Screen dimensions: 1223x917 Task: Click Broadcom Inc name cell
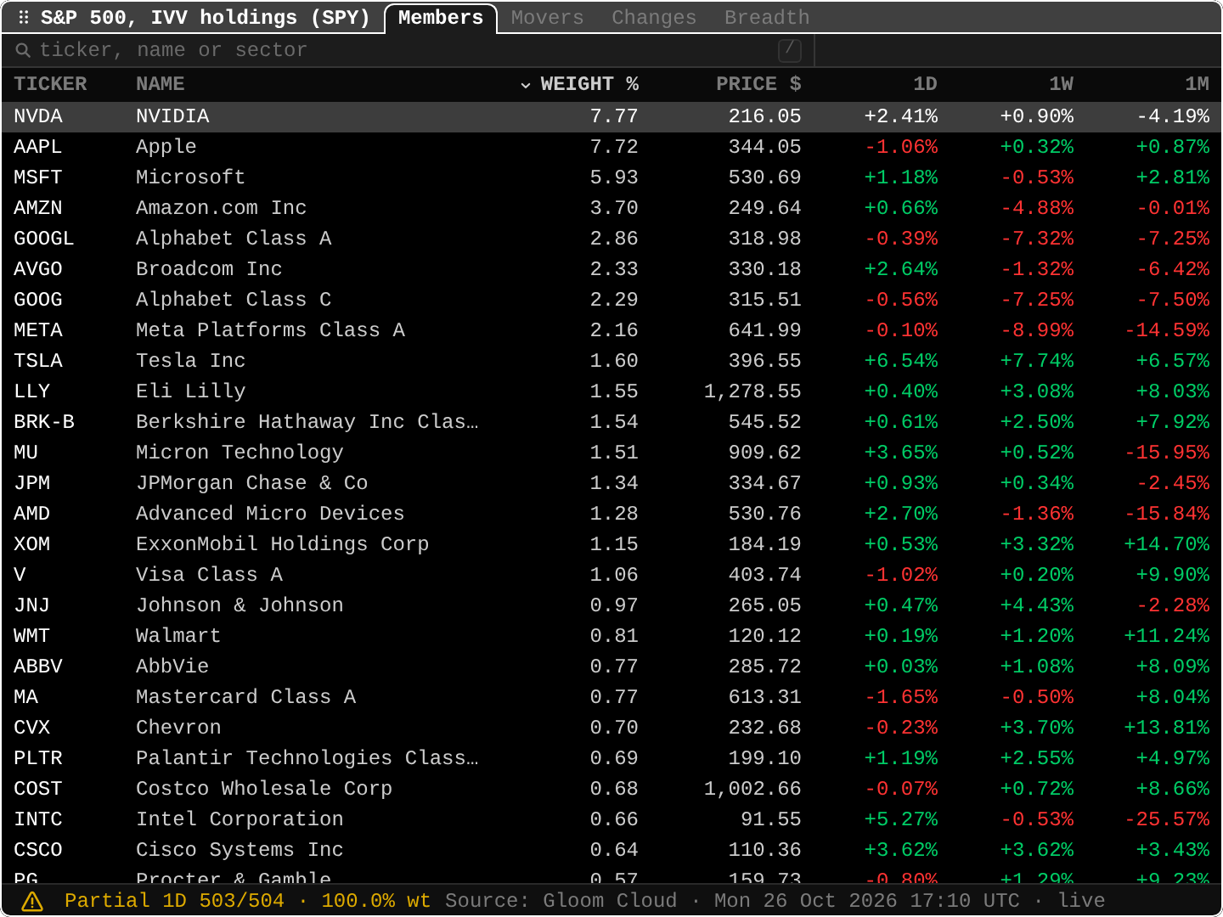tap(209, 269)
